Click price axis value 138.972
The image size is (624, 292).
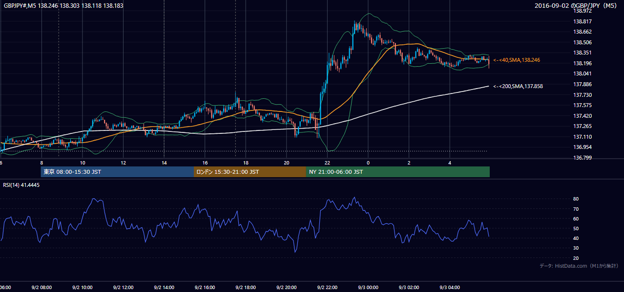(583, 11)
